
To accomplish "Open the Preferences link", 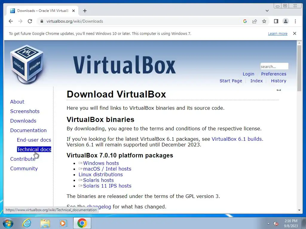I will pyautogui.click(x=274, y=74).
